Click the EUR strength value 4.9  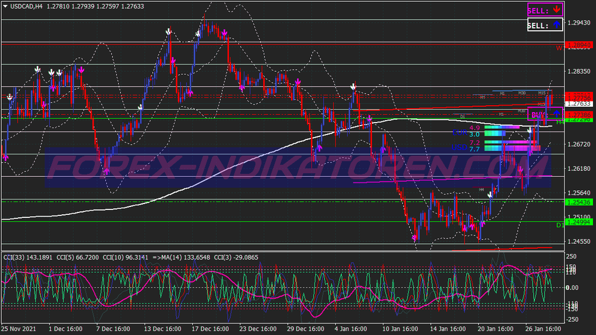click(x=475, y=128)
